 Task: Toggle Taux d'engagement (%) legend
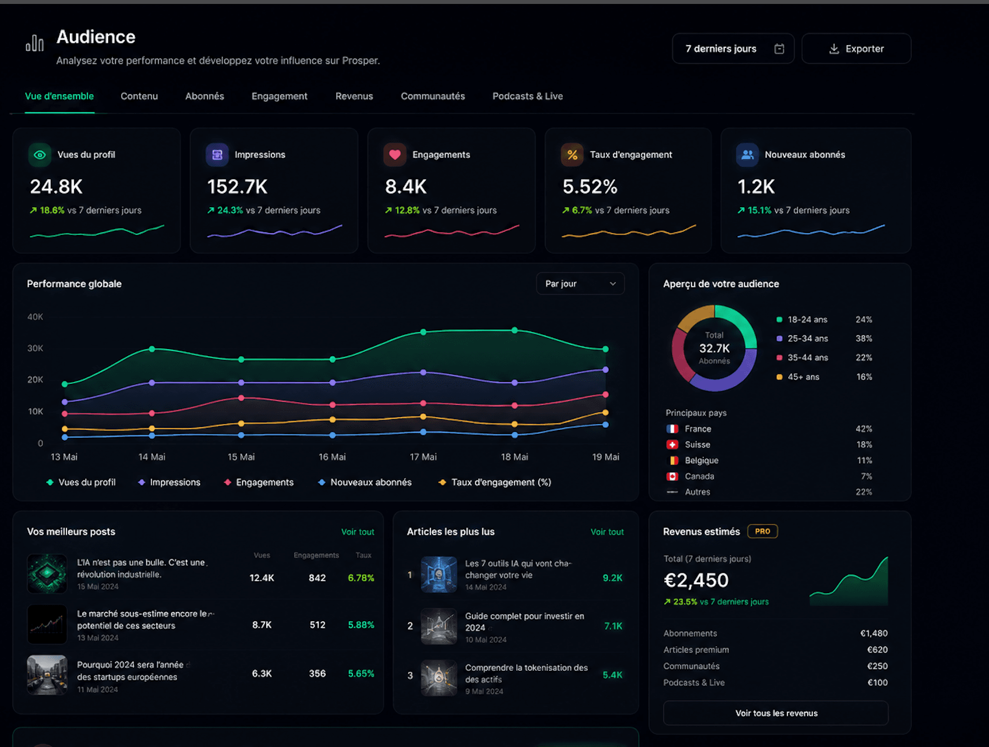(495, 482)
